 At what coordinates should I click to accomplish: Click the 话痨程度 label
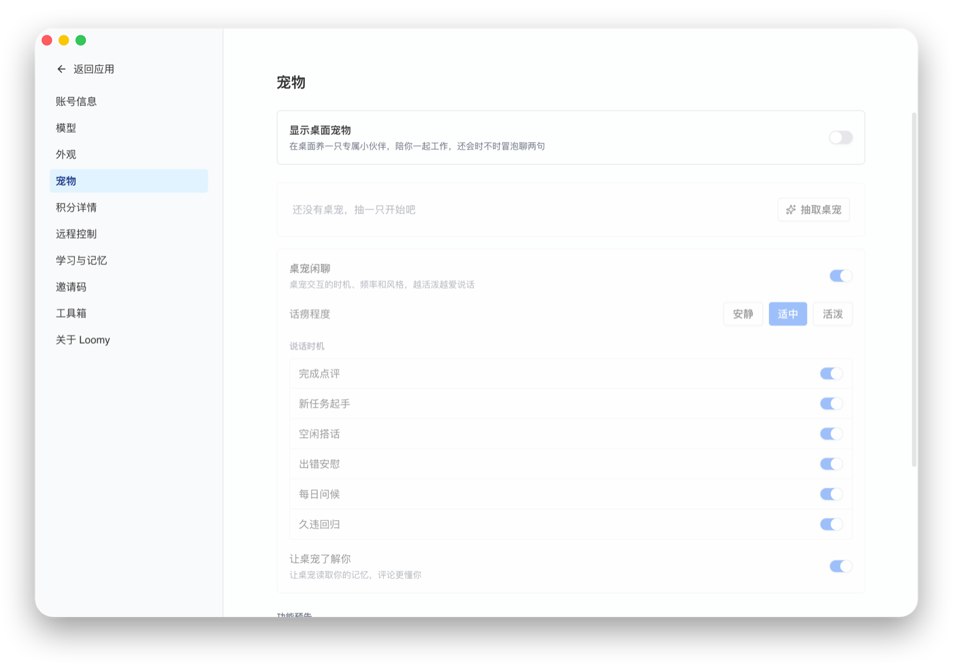pyautogui.click(x=310, y=314)
